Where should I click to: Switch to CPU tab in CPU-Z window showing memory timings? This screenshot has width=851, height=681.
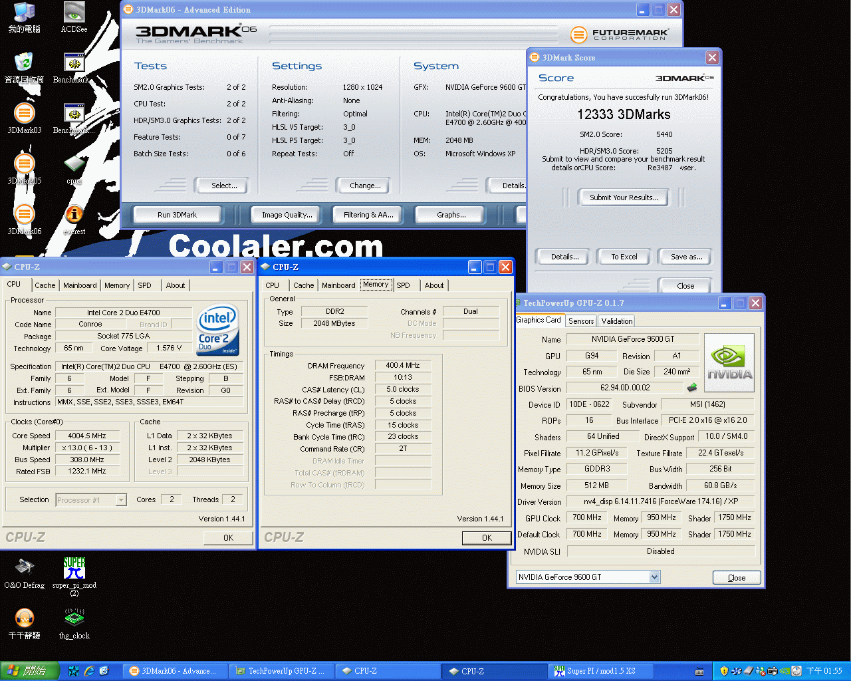pyautogui.click(x=273, y=285)
